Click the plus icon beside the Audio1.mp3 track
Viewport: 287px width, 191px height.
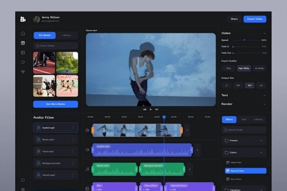click(x=197, y=149)
